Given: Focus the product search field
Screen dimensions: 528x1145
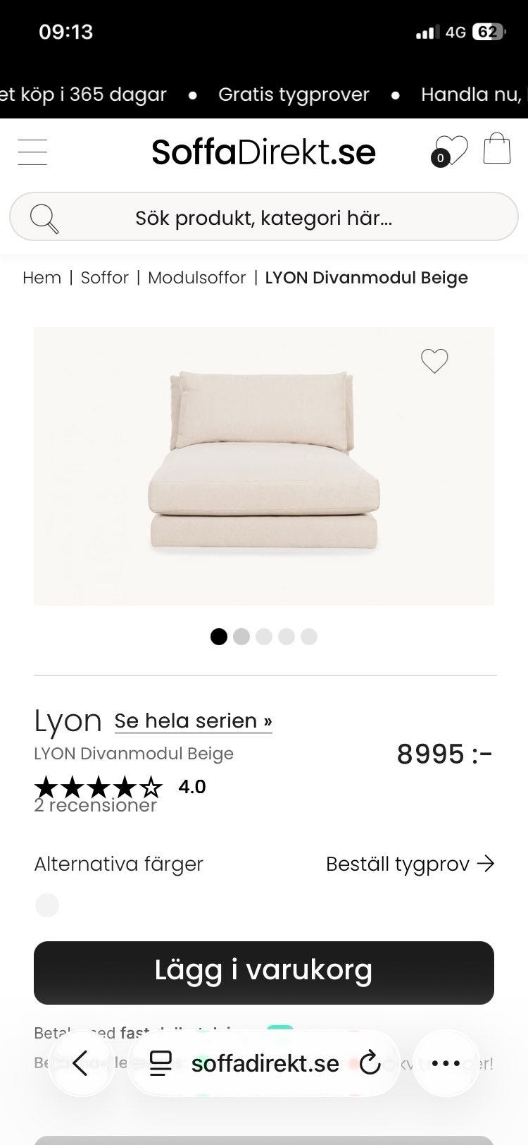Looking at the screenshot, I should pyautogui.click(x=264, y=218).
